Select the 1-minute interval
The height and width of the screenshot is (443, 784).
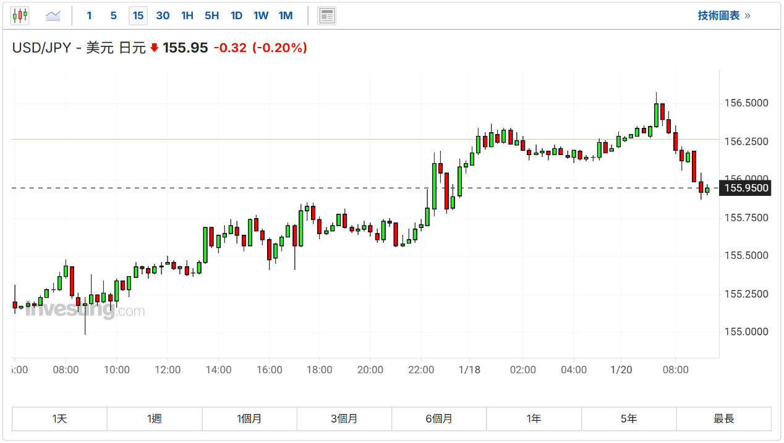(x=90, y=15)
